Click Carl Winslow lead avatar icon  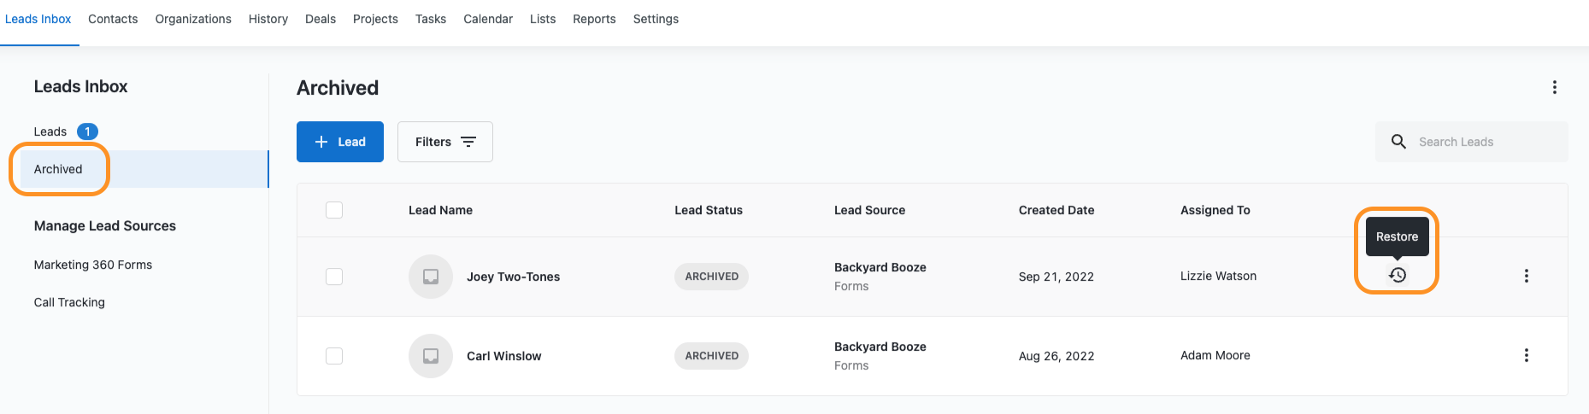(x=431, y=356)
